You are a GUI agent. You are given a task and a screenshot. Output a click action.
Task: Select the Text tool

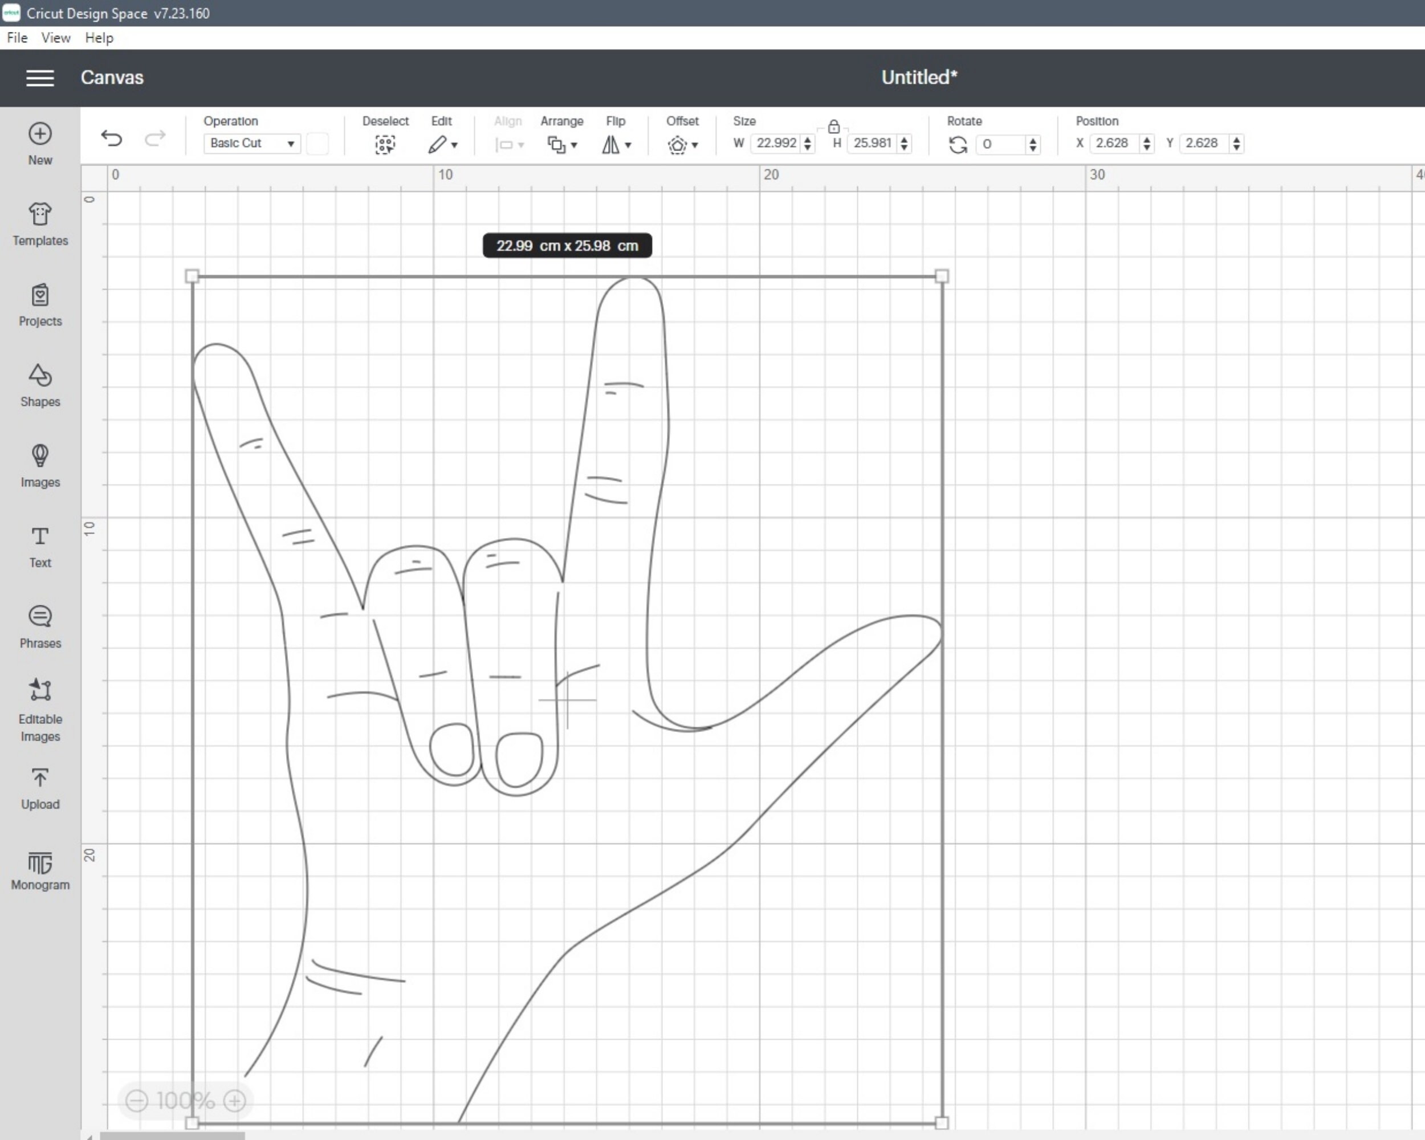(40, 546)
